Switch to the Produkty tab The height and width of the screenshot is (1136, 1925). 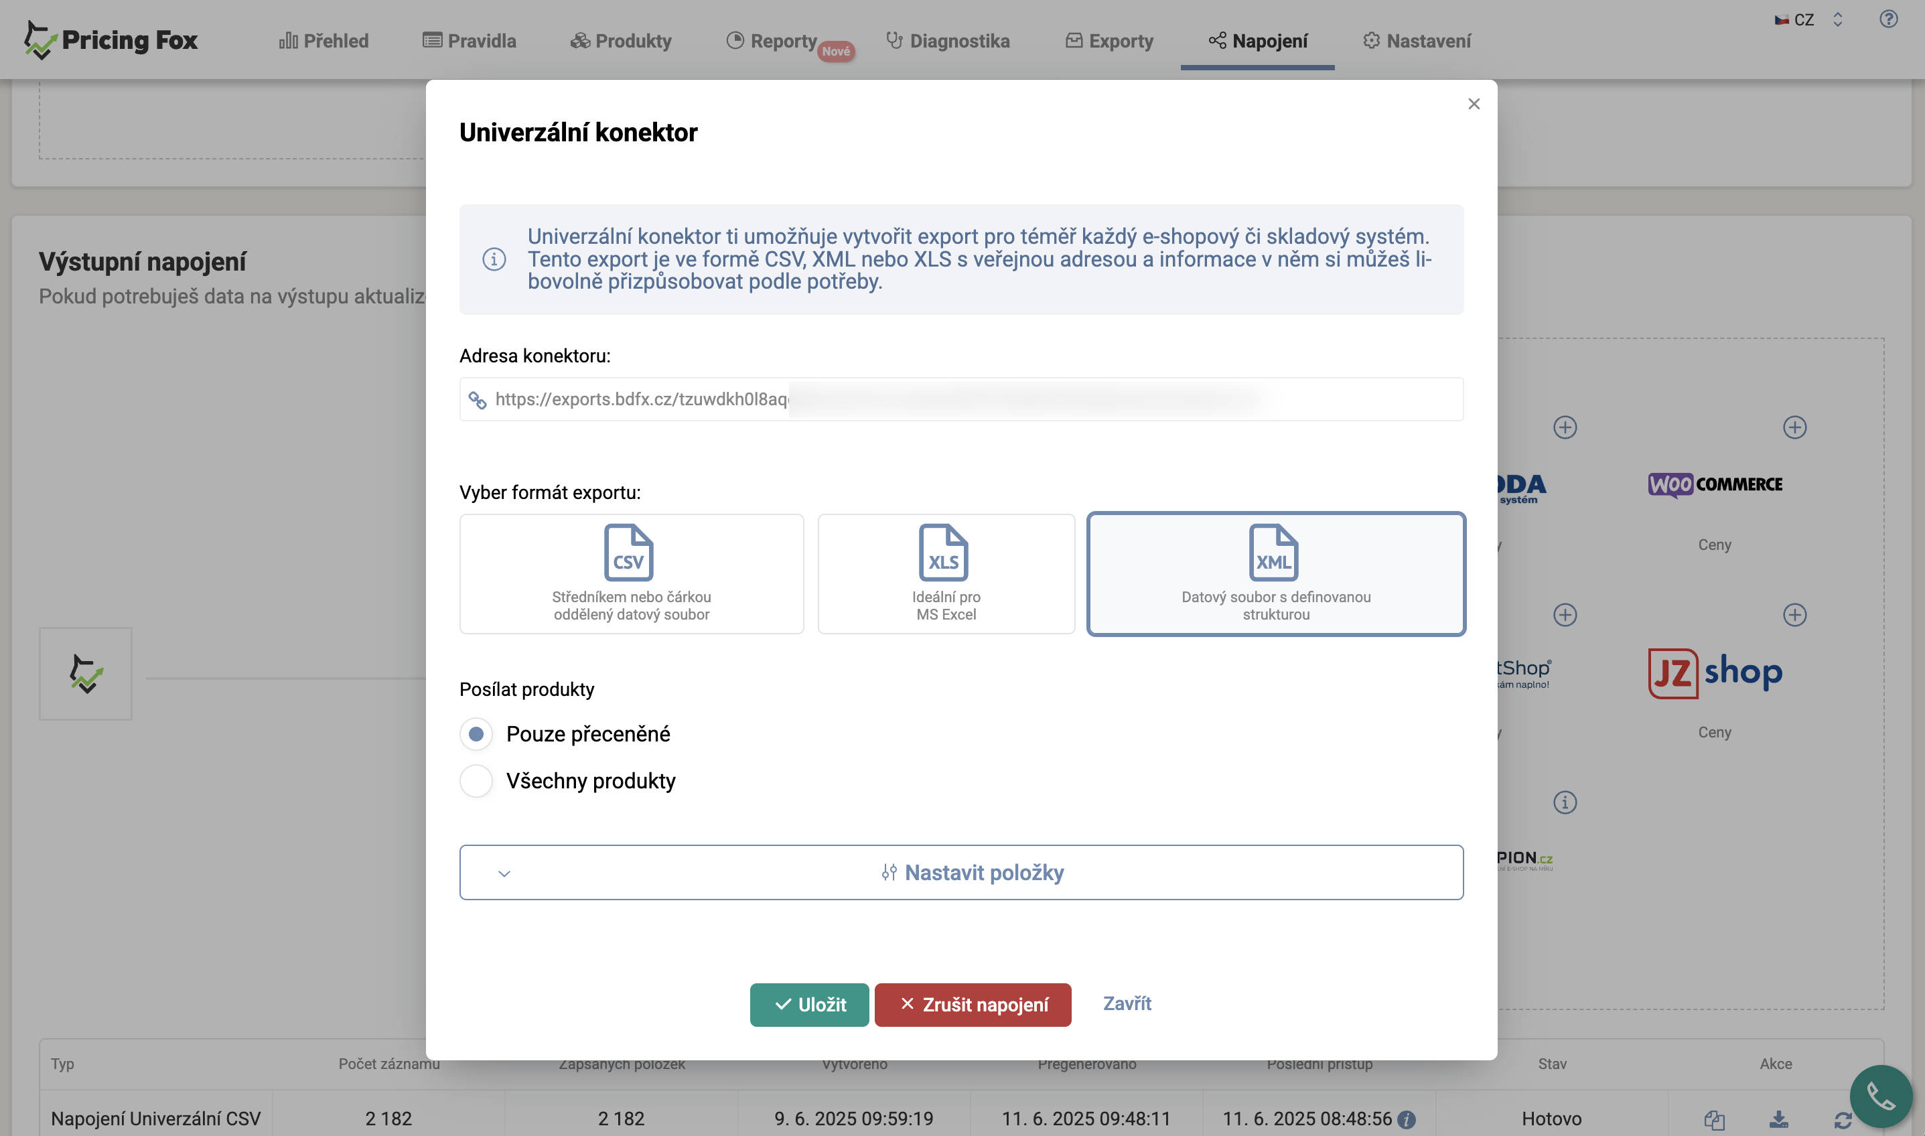click(x=620, y=41)
